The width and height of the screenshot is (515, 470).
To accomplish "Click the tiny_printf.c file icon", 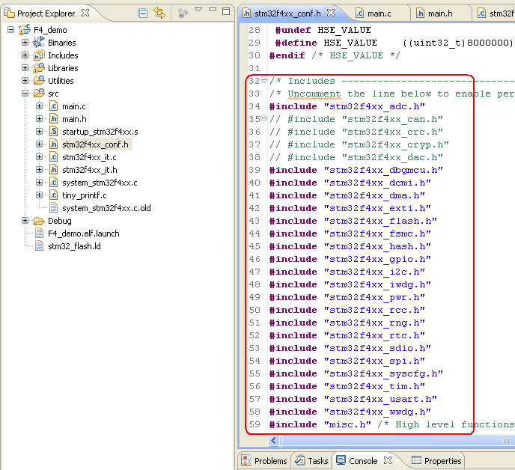I will (x=53, y=195).
